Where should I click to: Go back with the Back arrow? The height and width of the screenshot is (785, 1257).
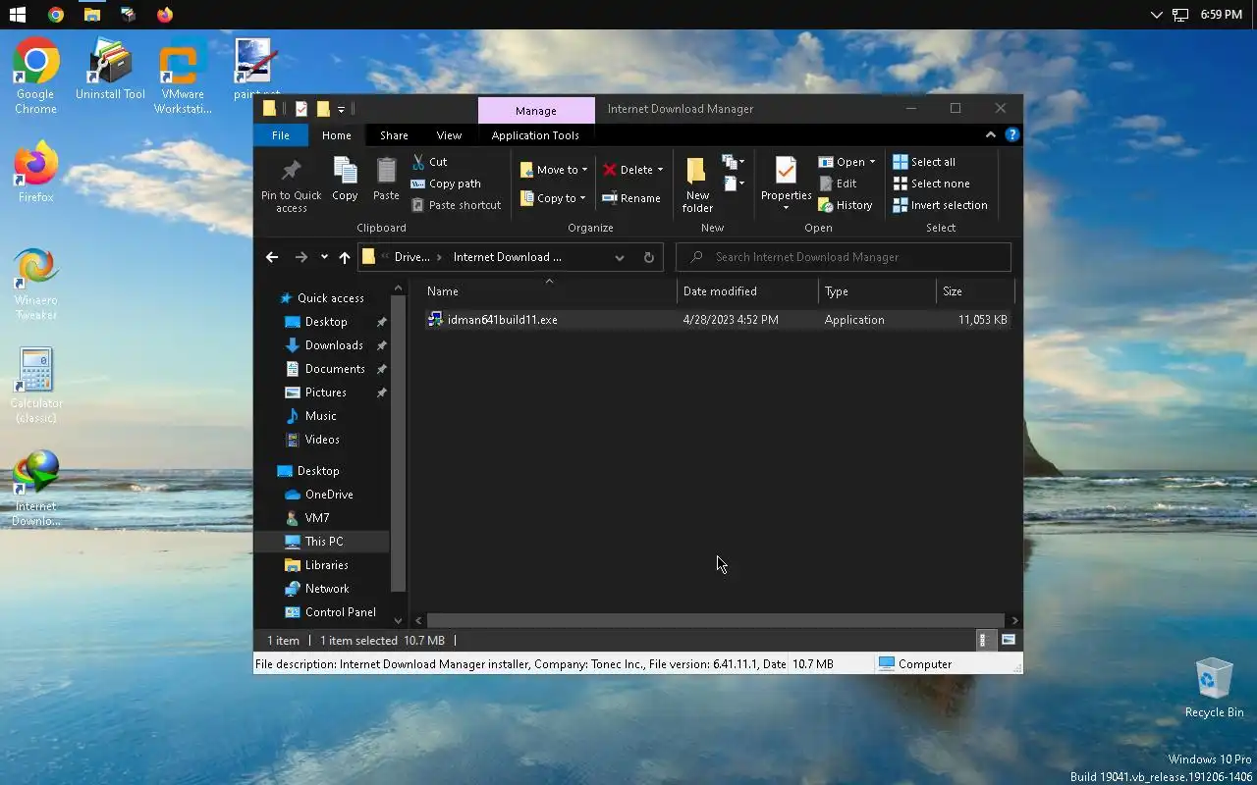click(272, 257)
